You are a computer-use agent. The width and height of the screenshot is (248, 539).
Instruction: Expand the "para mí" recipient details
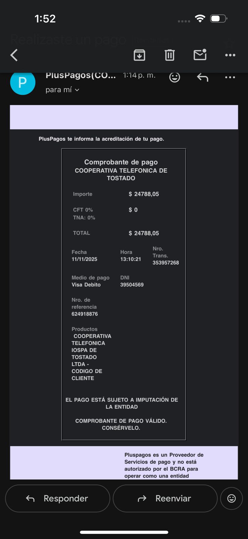click(x=63, y=90)
